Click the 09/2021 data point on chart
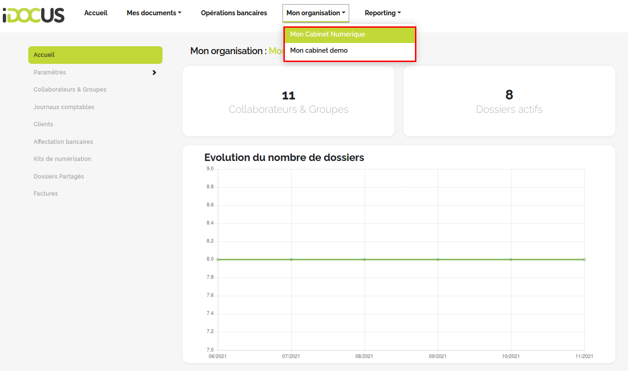 (438, 260)
